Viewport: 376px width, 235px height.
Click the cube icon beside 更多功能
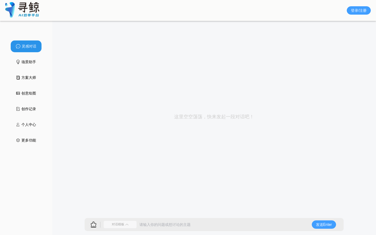[18, 140]
